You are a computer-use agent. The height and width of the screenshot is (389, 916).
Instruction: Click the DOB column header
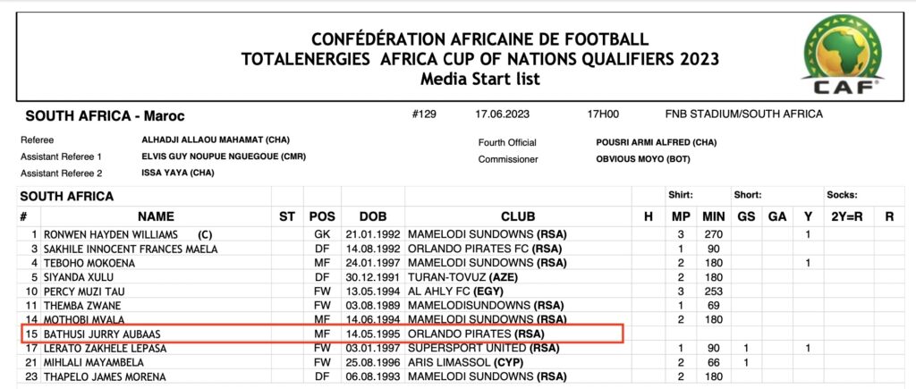373,216
